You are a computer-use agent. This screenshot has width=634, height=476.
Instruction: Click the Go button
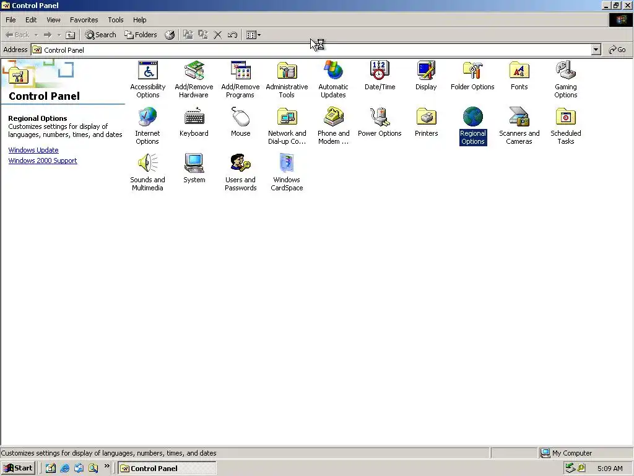(x=617, y=50)
